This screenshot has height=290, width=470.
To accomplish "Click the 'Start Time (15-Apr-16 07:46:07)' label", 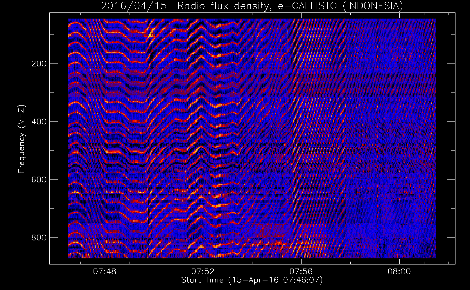I will [x=252, y=280].
